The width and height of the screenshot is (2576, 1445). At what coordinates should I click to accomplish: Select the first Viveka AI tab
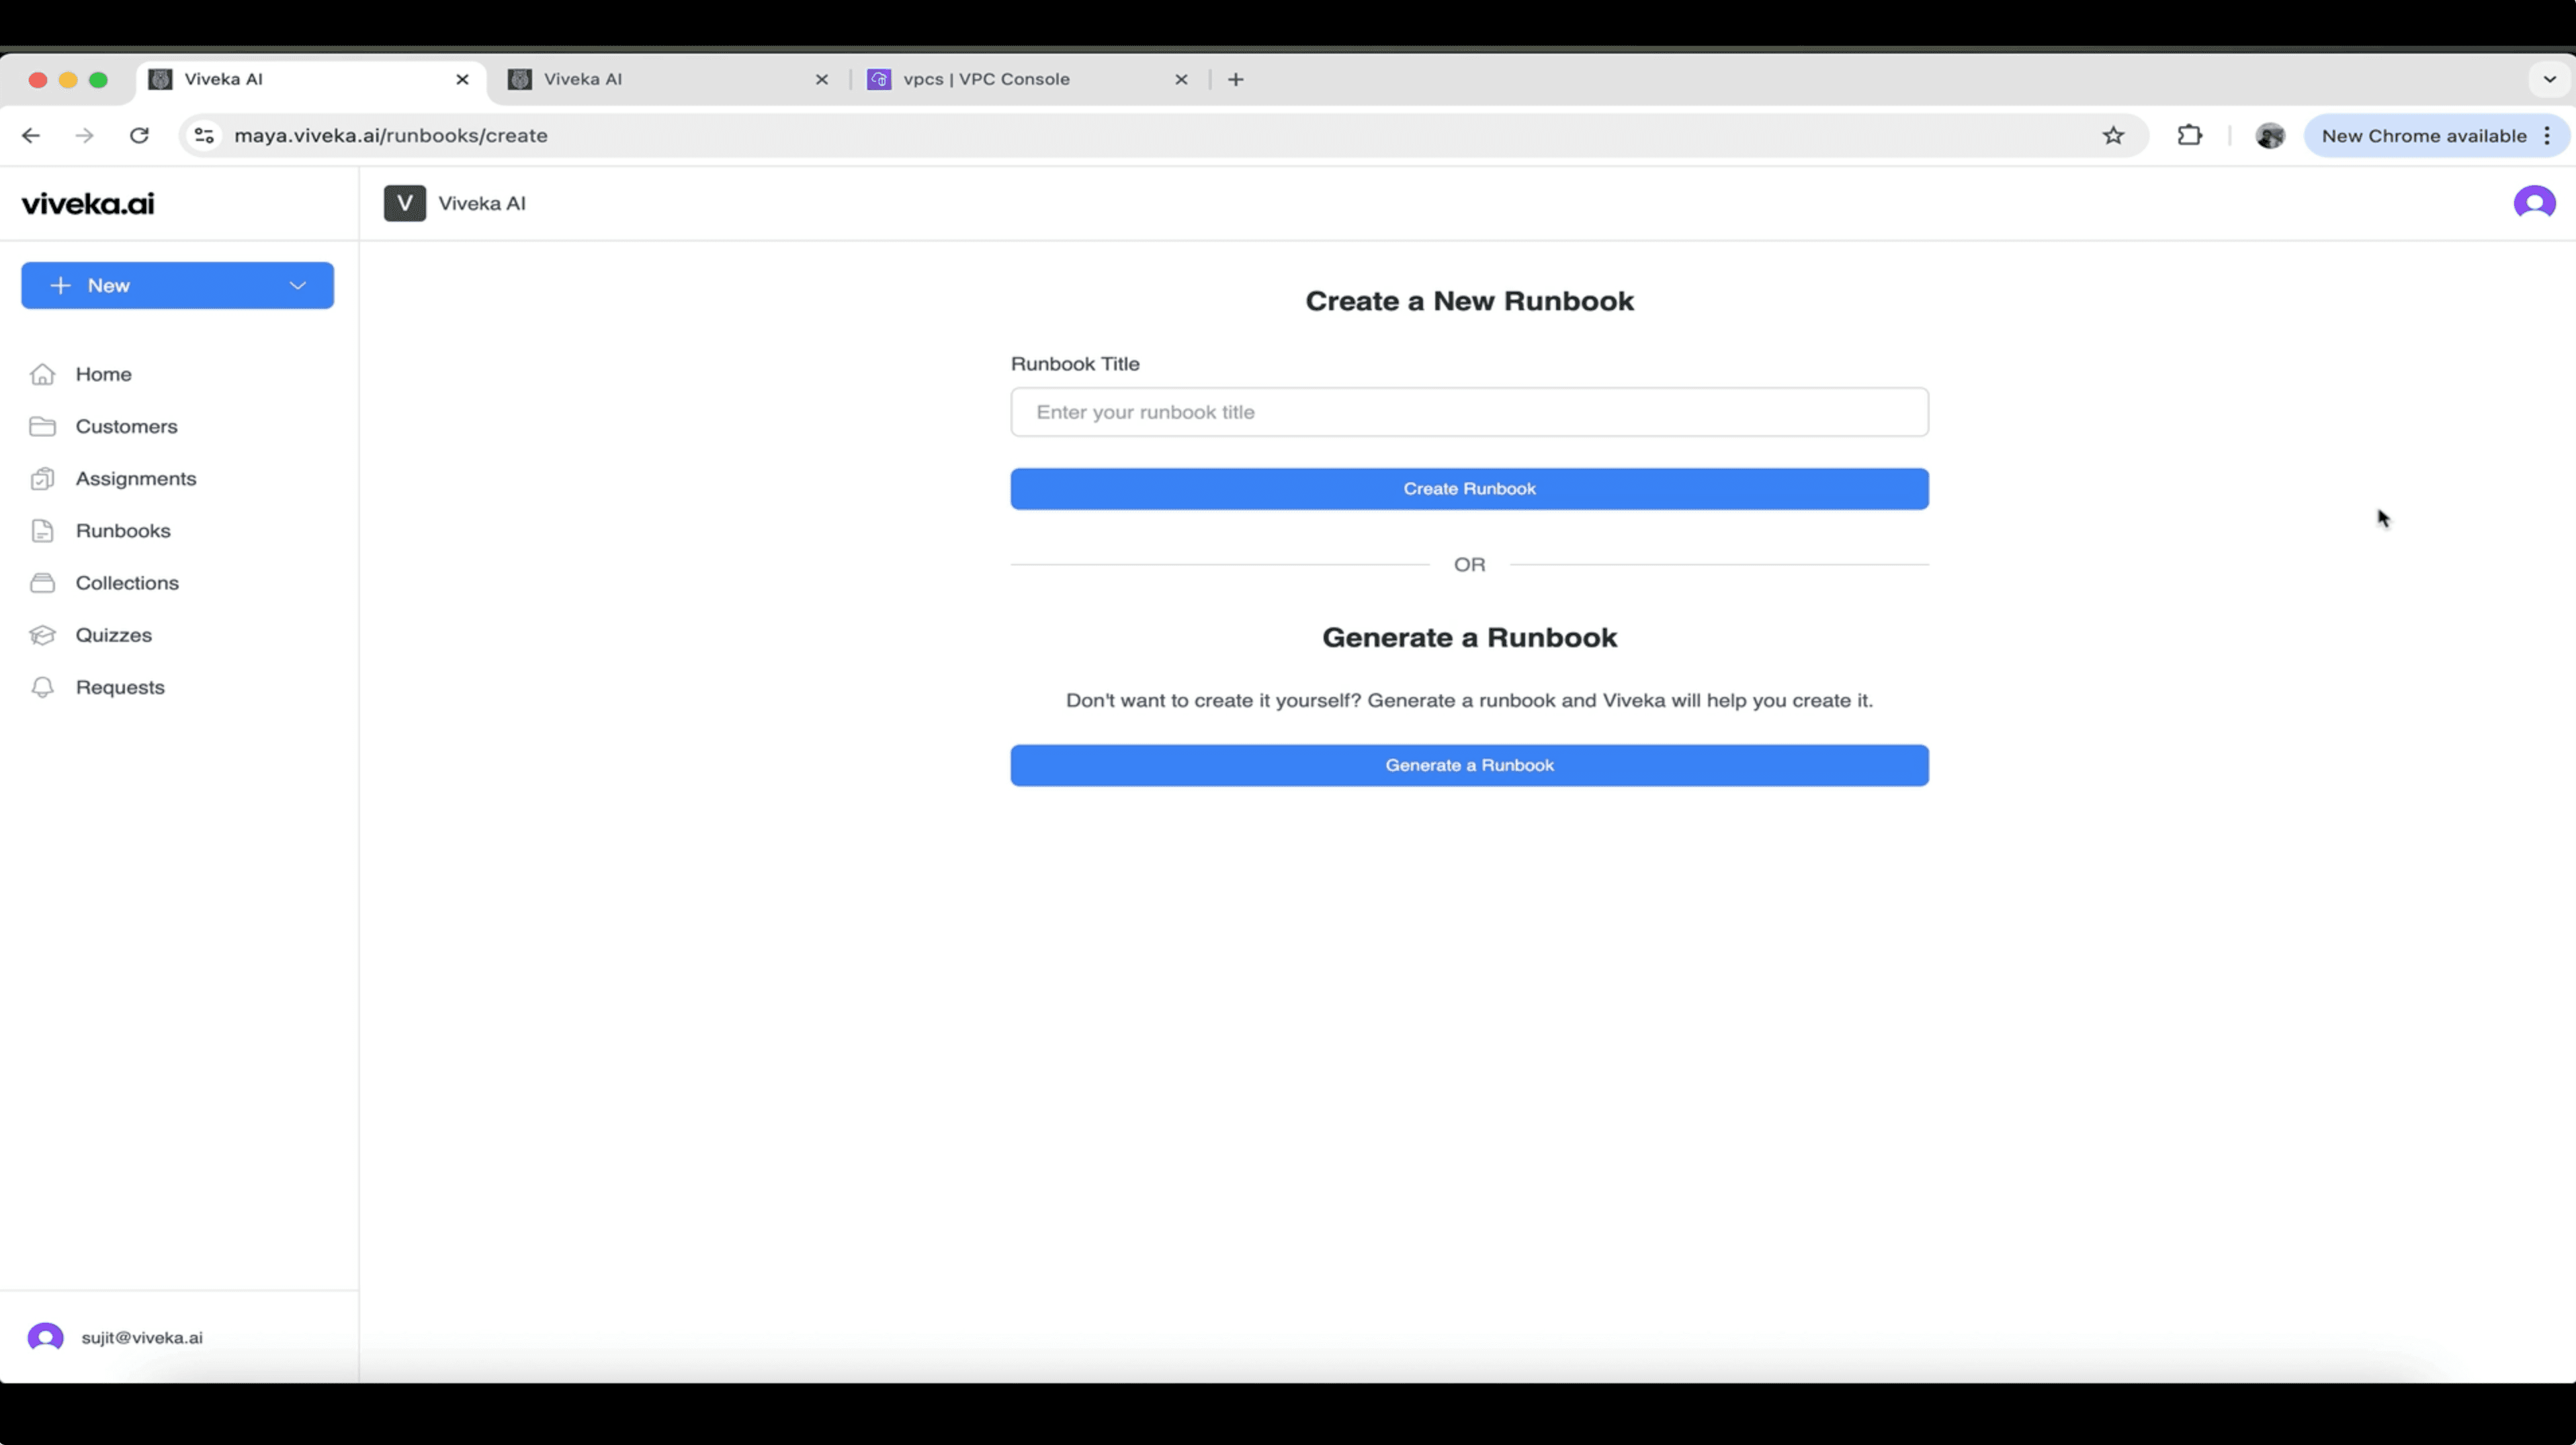click(311, 79)
